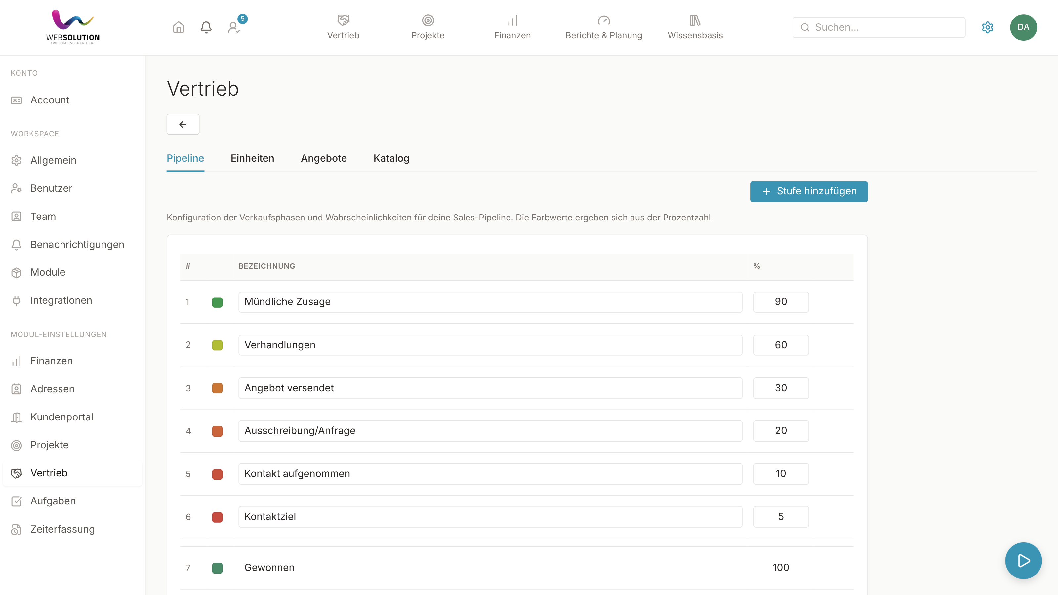Click the Adressen contact icon in sidebar
This screenshot has width=1058, height=595.
coord(17,389)
